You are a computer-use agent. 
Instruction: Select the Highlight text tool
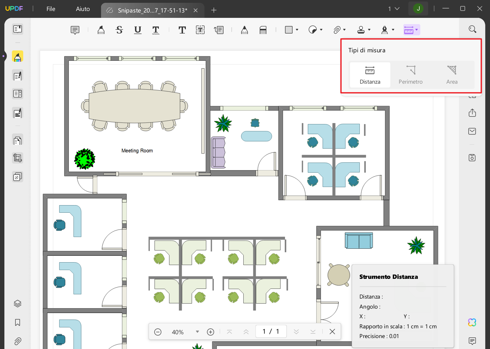click(101, 30)
